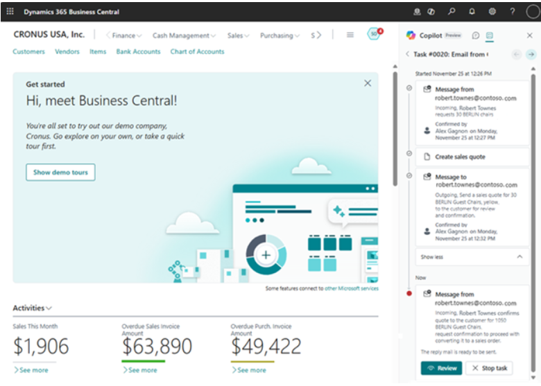Toggle the Copilot icon in top bar
The width and height of the screenshot is (541, 386).
[431, 11]
